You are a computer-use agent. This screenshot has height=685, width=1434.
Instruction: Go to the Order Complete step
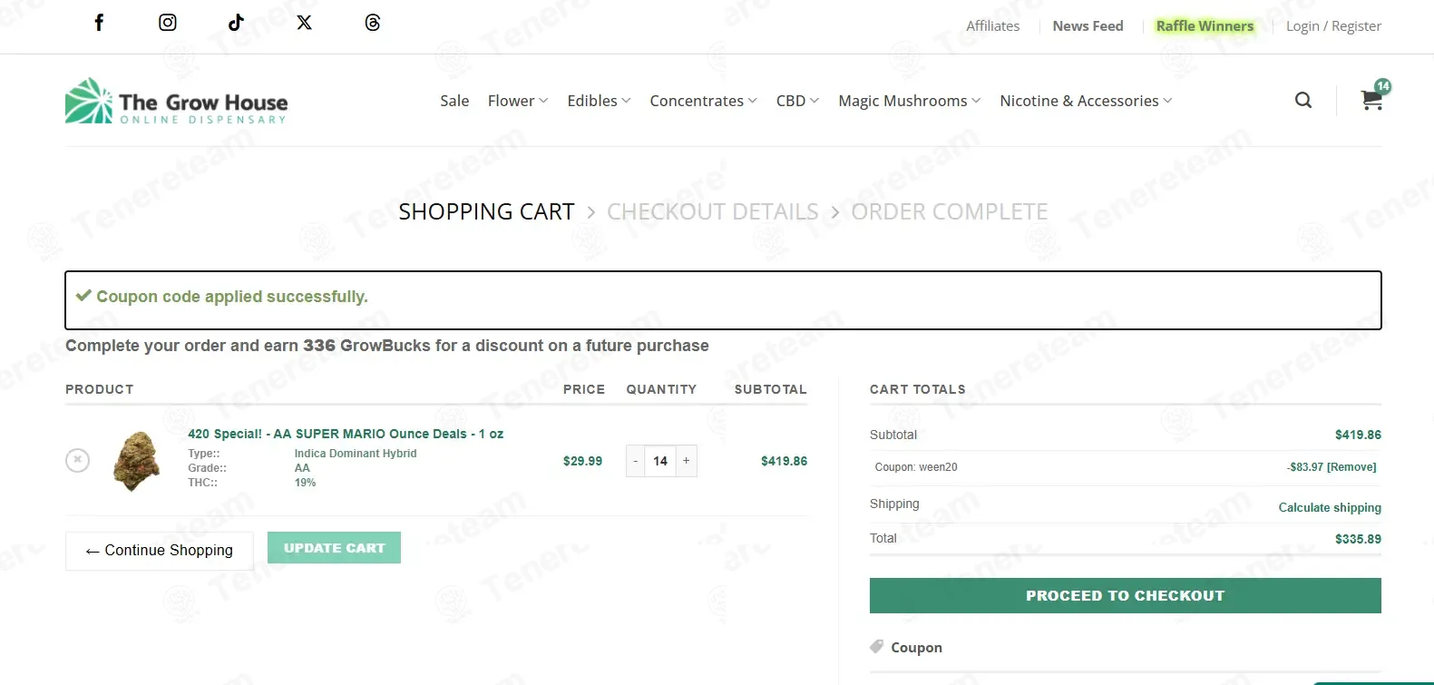[x=950, y=211]
